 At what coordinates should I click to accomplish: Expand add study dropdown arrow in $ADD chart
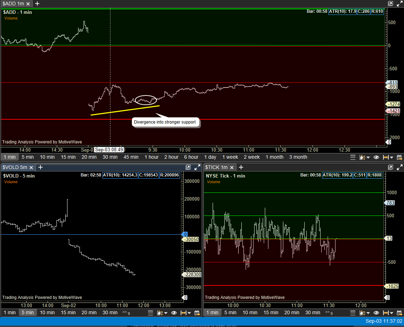(x=368, y=157)
